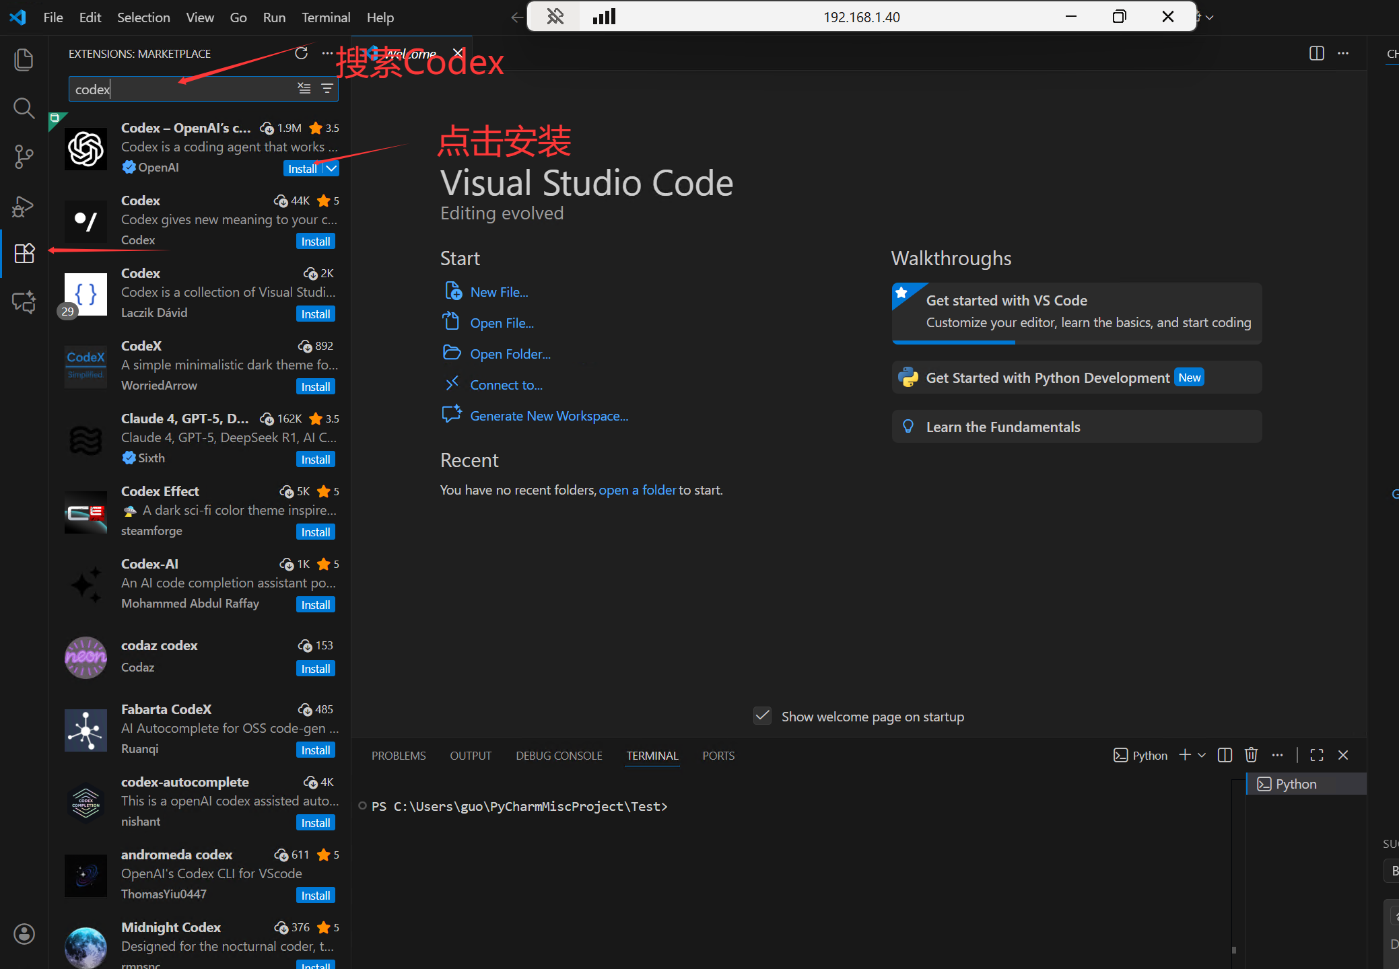
Task: Open the new terminal launch profile dropdown
Action: tap(1202, 755)
